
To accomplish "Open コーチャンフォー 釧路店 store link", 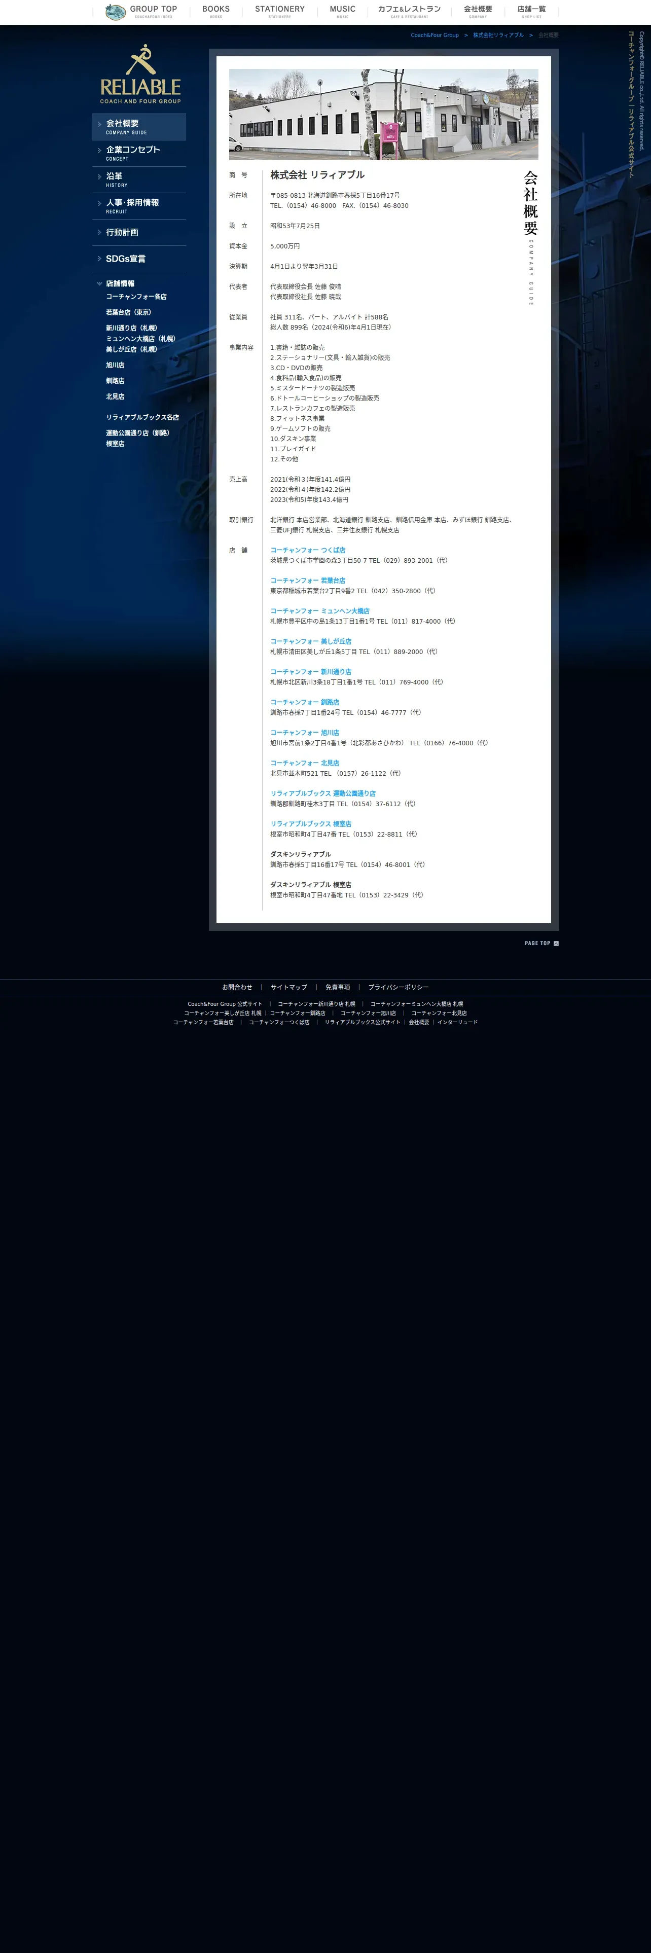I will [x=305, y=702].
